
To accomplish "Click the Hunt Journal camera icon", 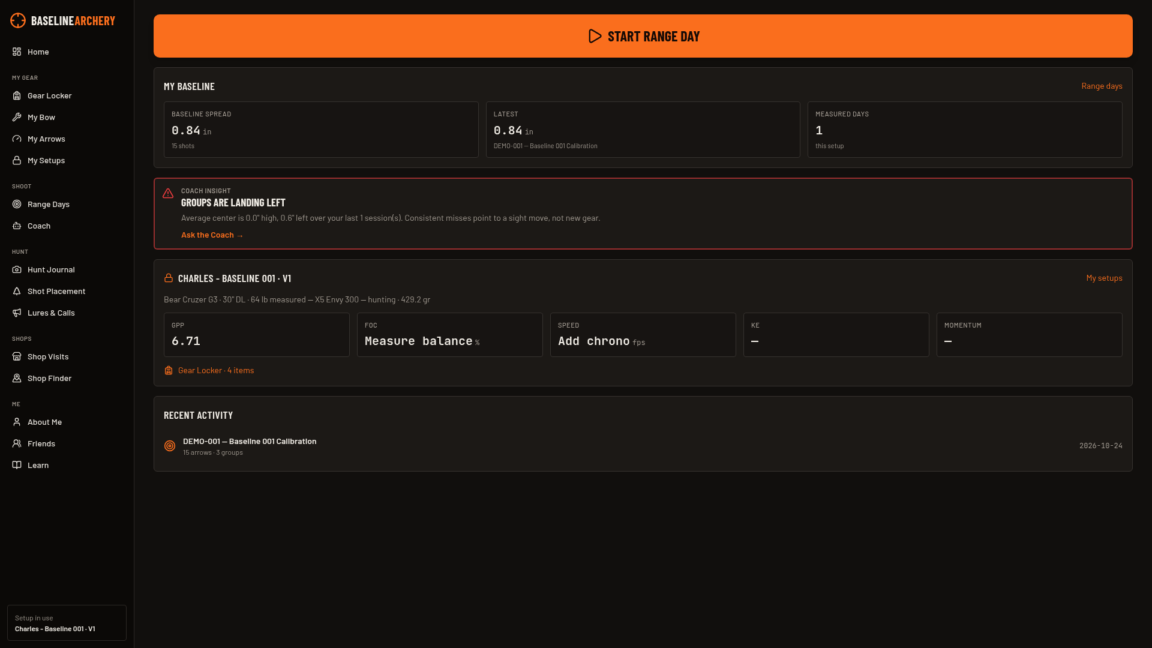I will coord(17,269).
